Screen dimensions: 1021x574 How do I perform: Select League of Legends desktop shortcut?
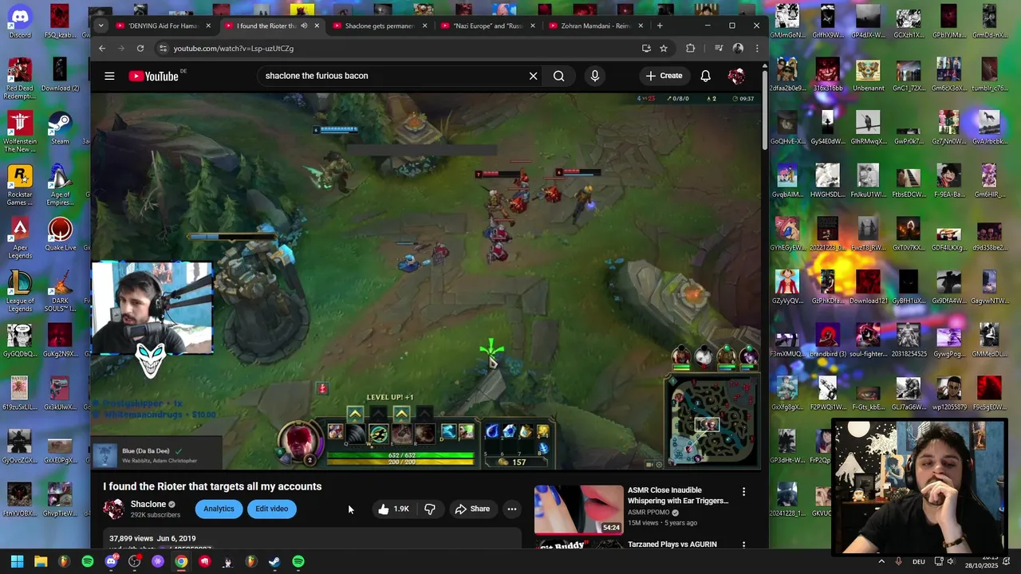pos(20,292)
